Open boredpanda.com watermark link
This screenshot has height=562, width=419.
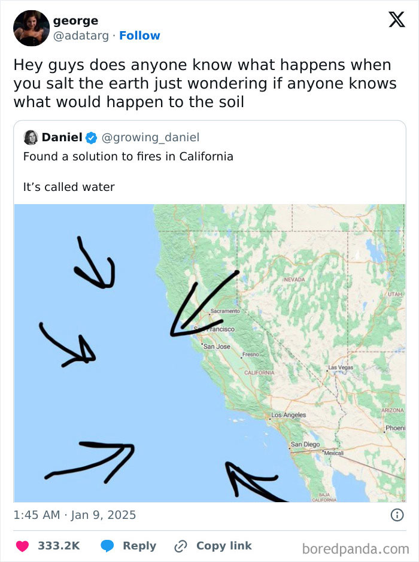(354, 546)
